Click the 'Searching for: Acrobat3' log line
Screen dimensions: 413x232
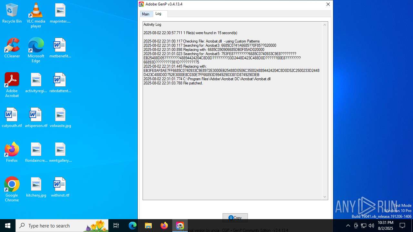(x=210, y=45)
